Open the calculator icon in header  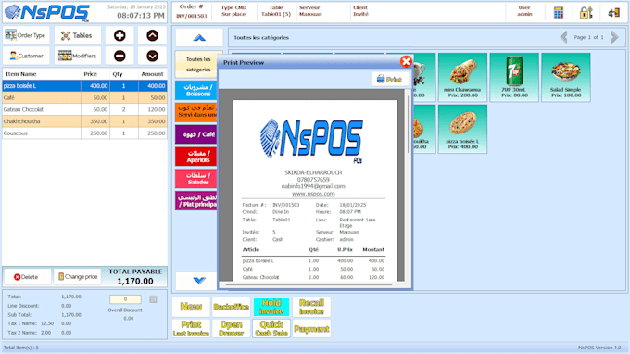point(558,13)
